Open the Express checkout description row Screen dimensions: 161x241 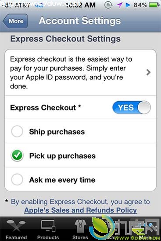81,72
